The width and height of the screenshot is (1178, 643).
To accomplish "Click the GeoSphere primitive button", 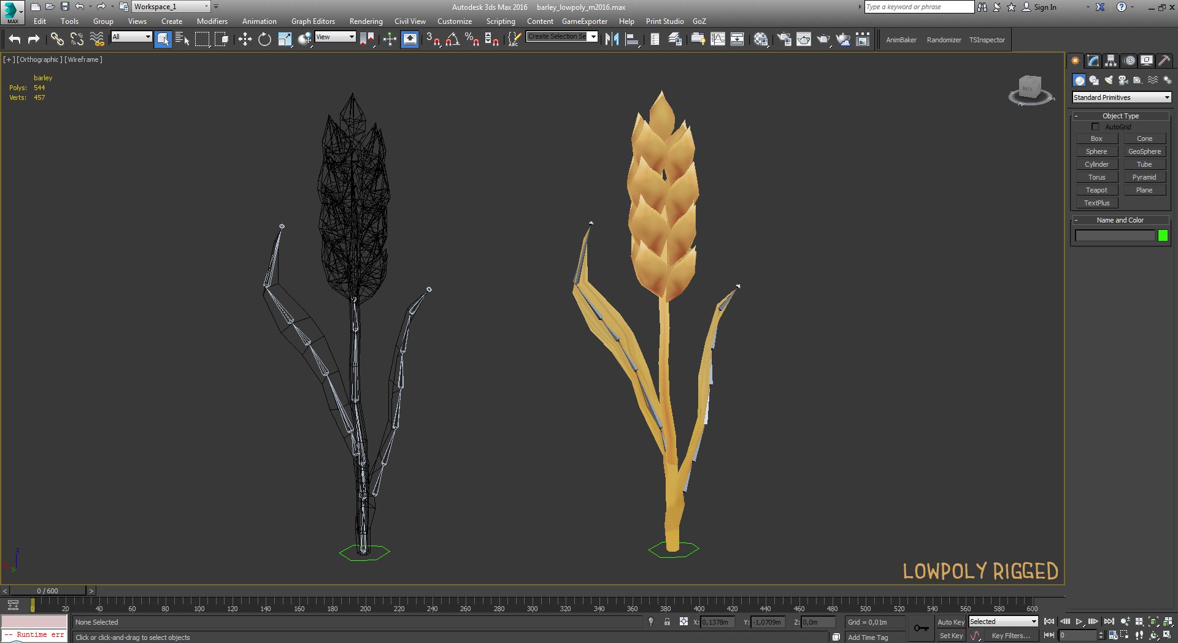I will click(1144, 151).
